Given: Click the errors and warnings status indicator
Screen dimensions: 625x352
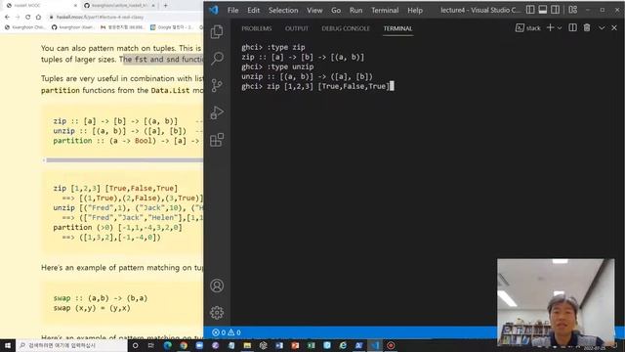Looking at the screenshot, I should coord(226,332).
